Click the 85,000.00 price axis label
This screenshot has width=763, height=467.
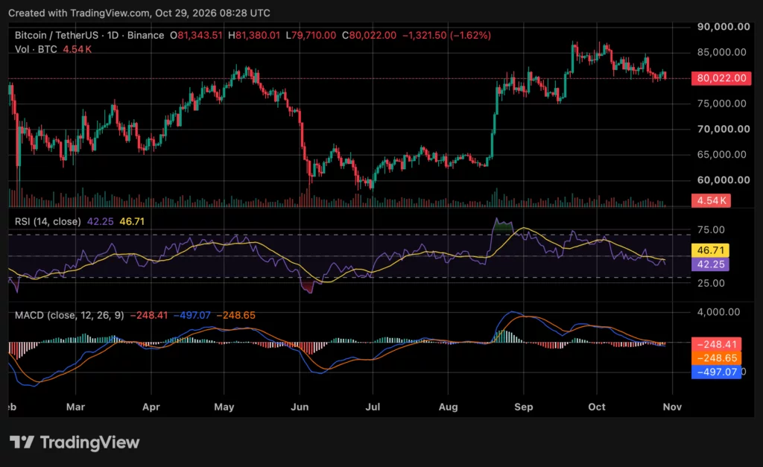point(721,52)
